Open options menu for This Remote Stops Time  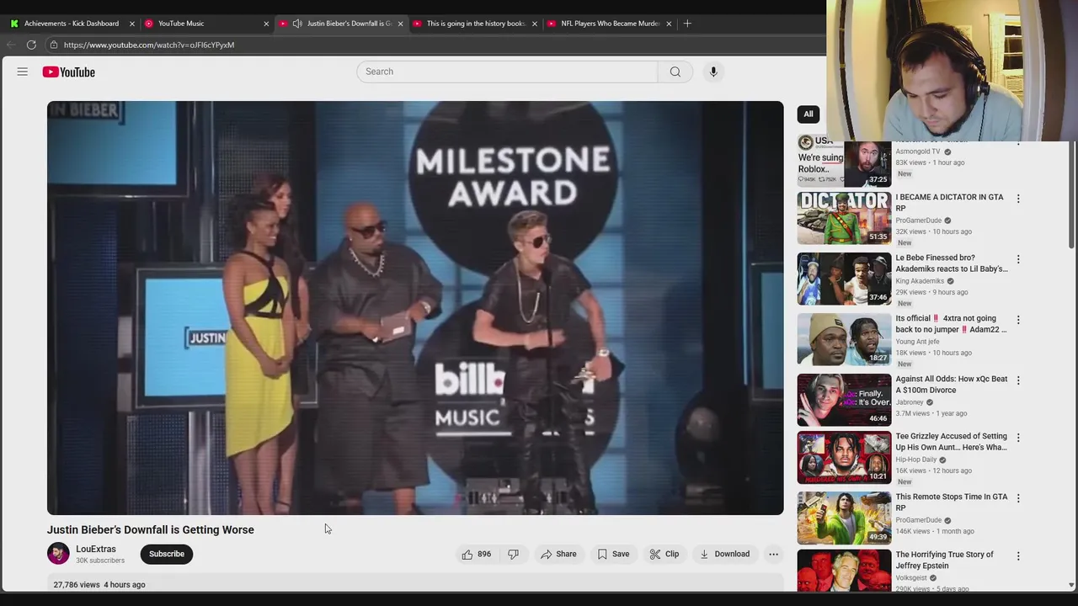coord(1018,498)
